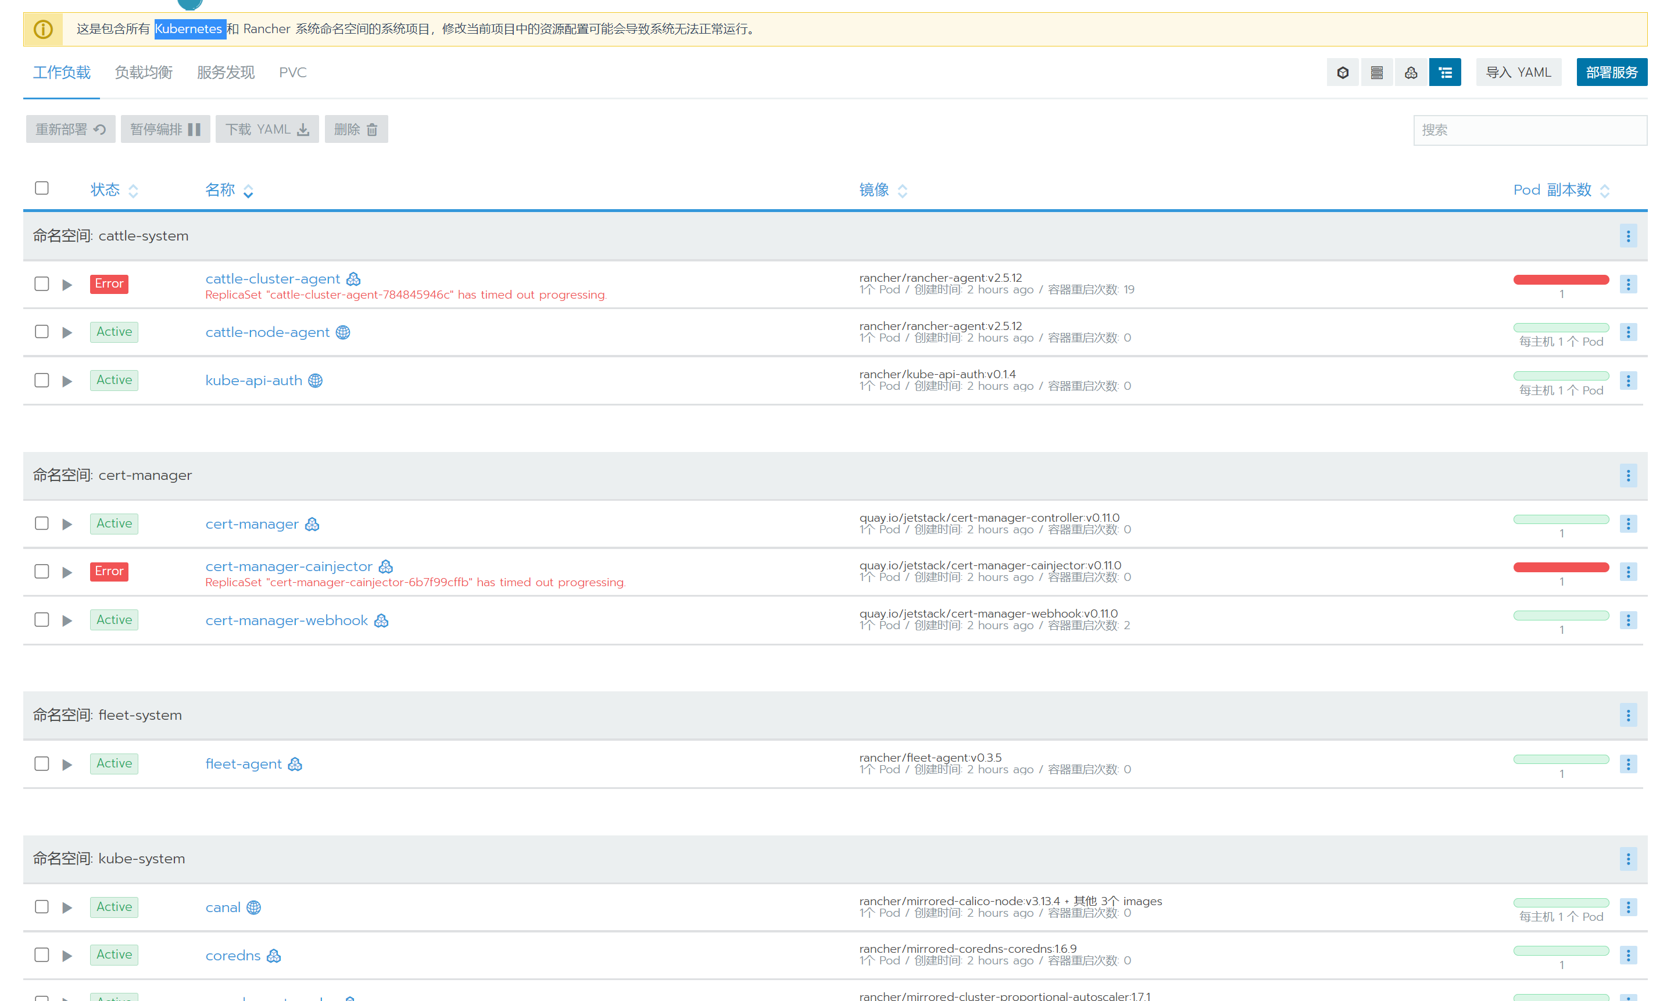Screen dimensions: 1667x1001
Task: Click fleet-agent row three-dot menu
Action: click(1627, 764)
